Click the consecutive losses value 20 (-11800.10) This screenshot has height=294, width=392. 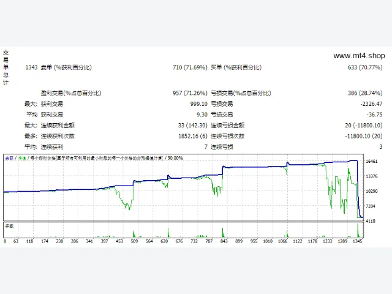point(364,126)
